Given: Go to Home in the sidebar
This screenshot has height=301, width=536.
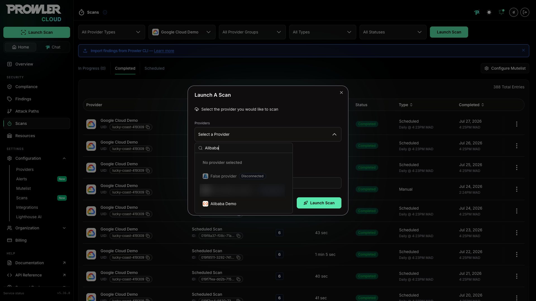Looking at the screenshot, I should [x=20, y=47].
